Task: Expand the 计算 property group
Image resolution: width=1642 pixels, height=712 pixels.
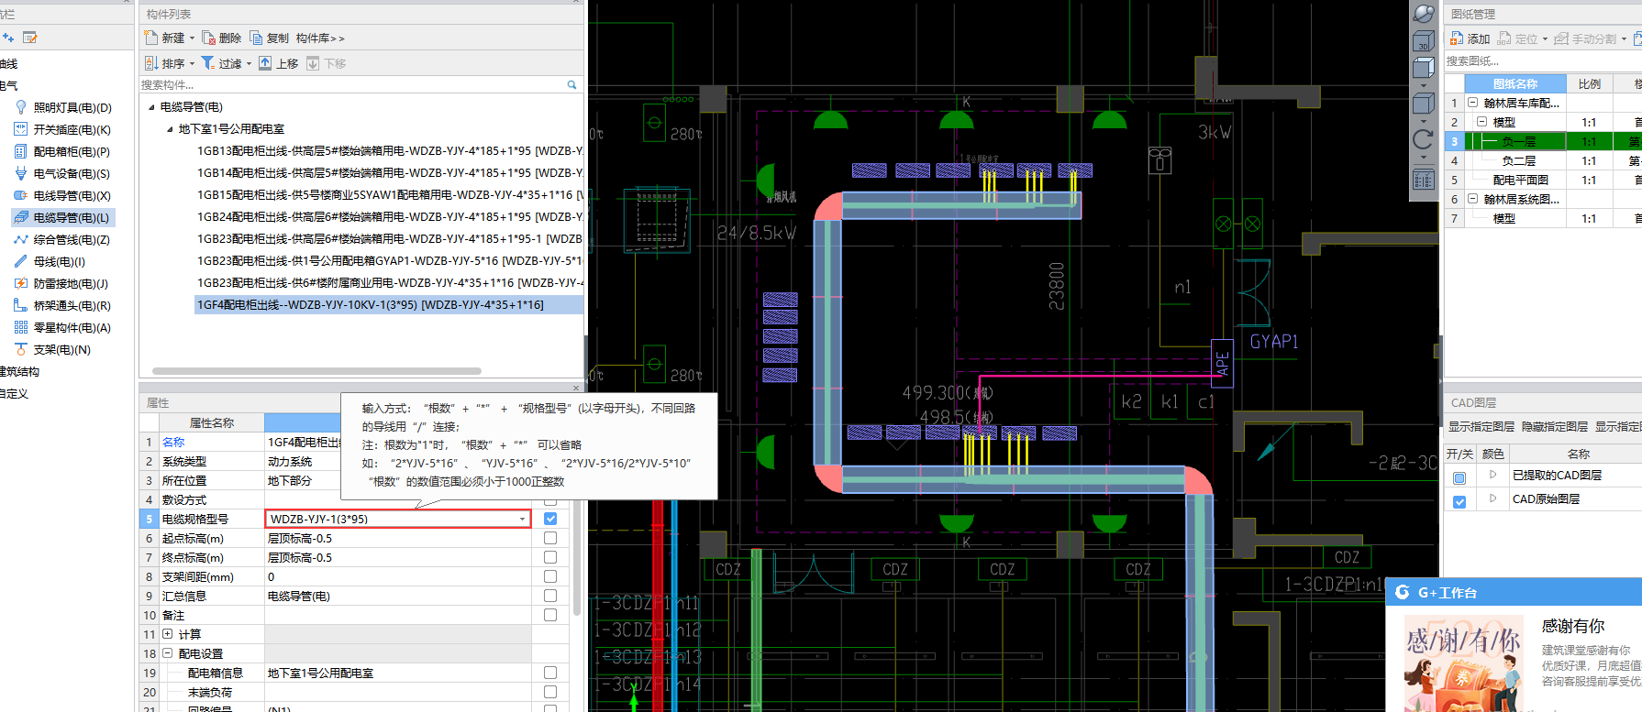Action: 168,634
